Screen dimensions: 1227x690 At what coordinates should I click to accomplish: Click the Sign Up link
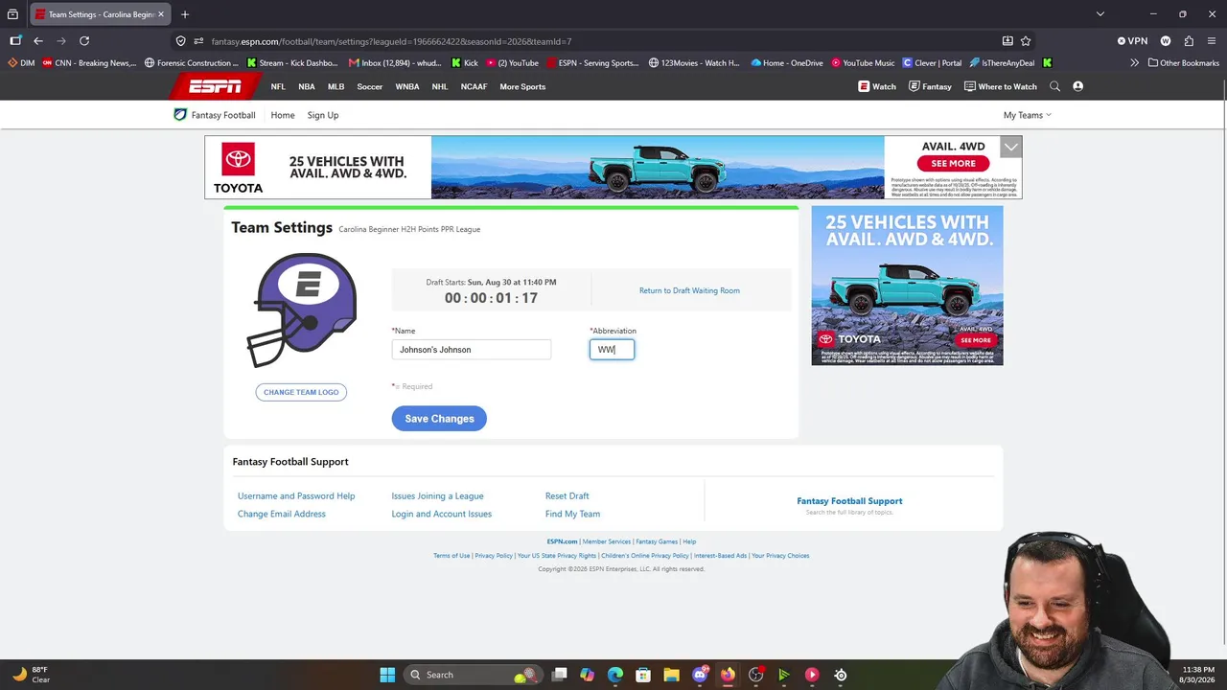click(x=323, y=115)
